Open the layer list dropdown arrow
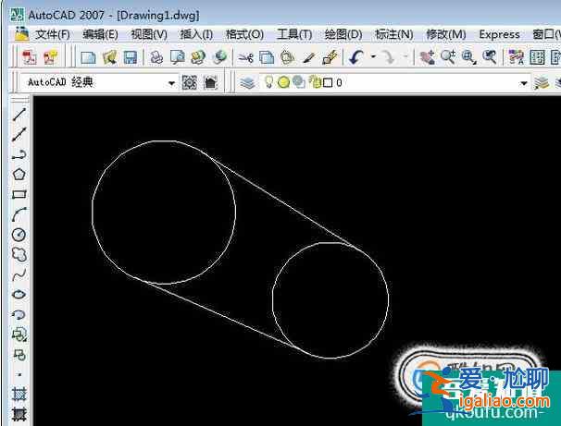 tap(523, 83)
